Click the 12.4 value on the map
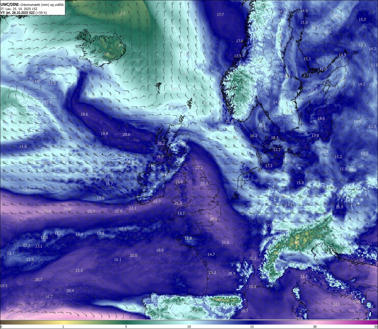 tap(79, 234)
